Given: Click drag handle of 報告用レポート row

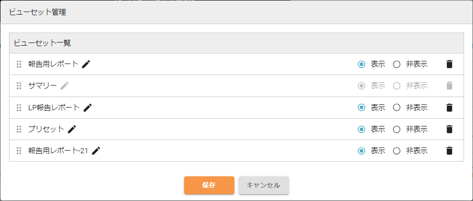Looking at the screenshot, I should coord(19,64).
